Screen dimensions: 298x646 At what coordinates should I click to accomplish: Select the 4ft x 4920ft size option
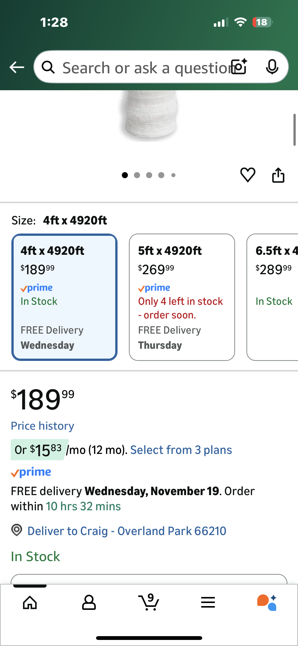pyautogui.click(x=64, y=297)
